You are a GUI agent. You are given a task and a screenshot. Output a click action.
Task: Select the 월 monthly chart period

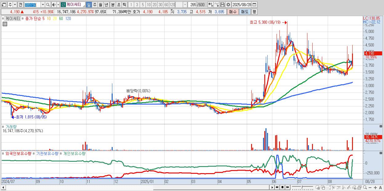coord(100,5)
